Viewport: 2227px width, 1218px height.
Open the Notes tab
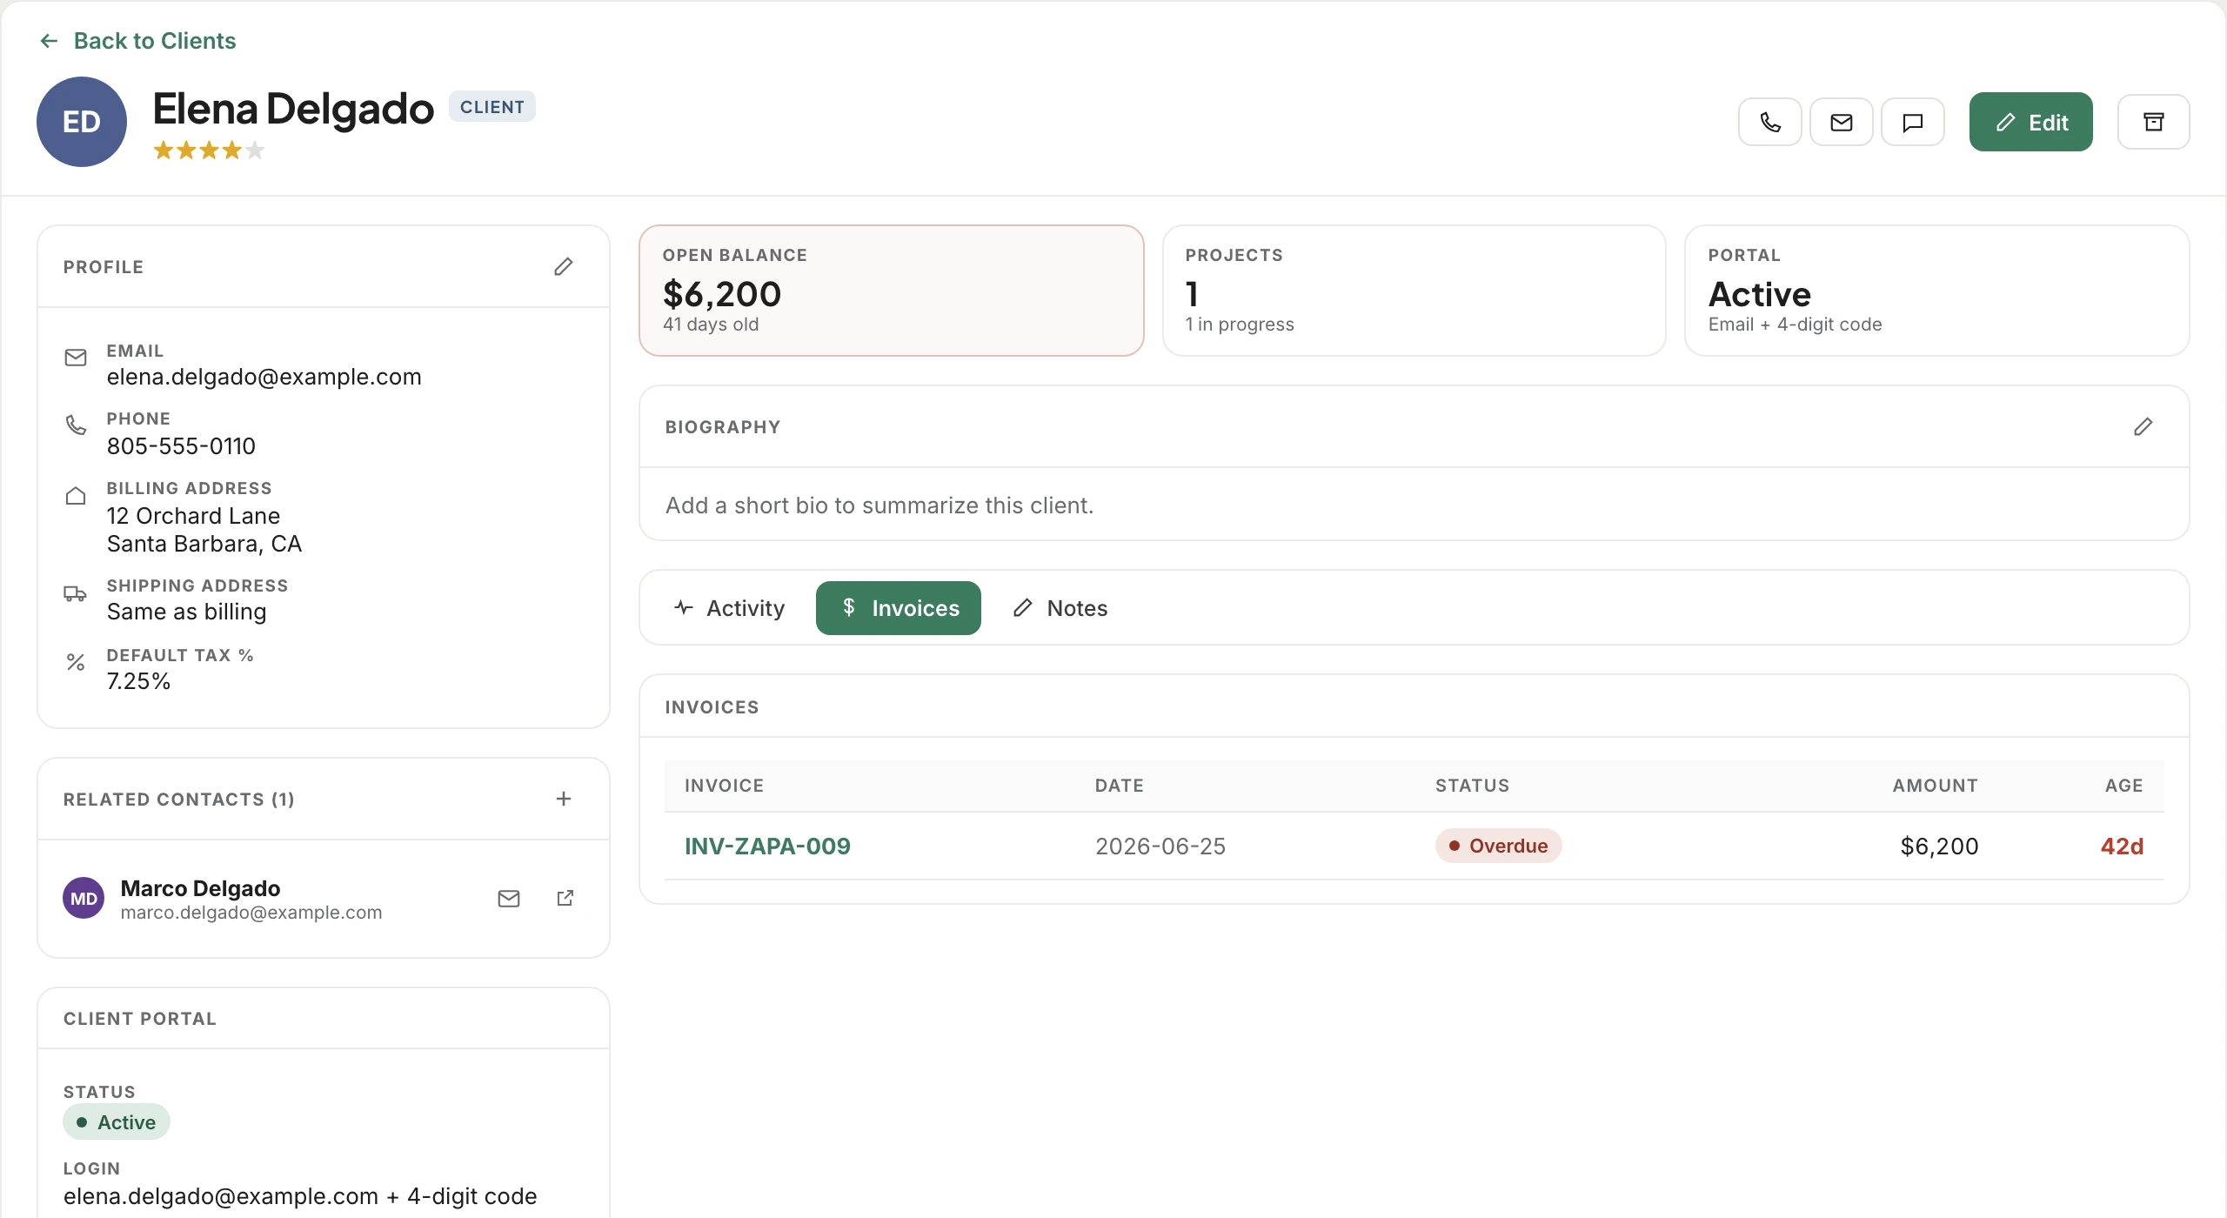(1060, 608)
